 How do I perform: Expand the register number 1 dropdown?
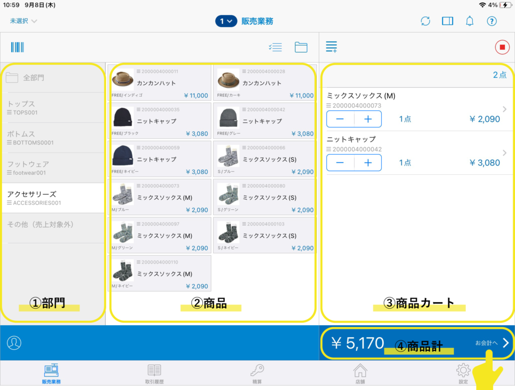click(x=226, y=21)
